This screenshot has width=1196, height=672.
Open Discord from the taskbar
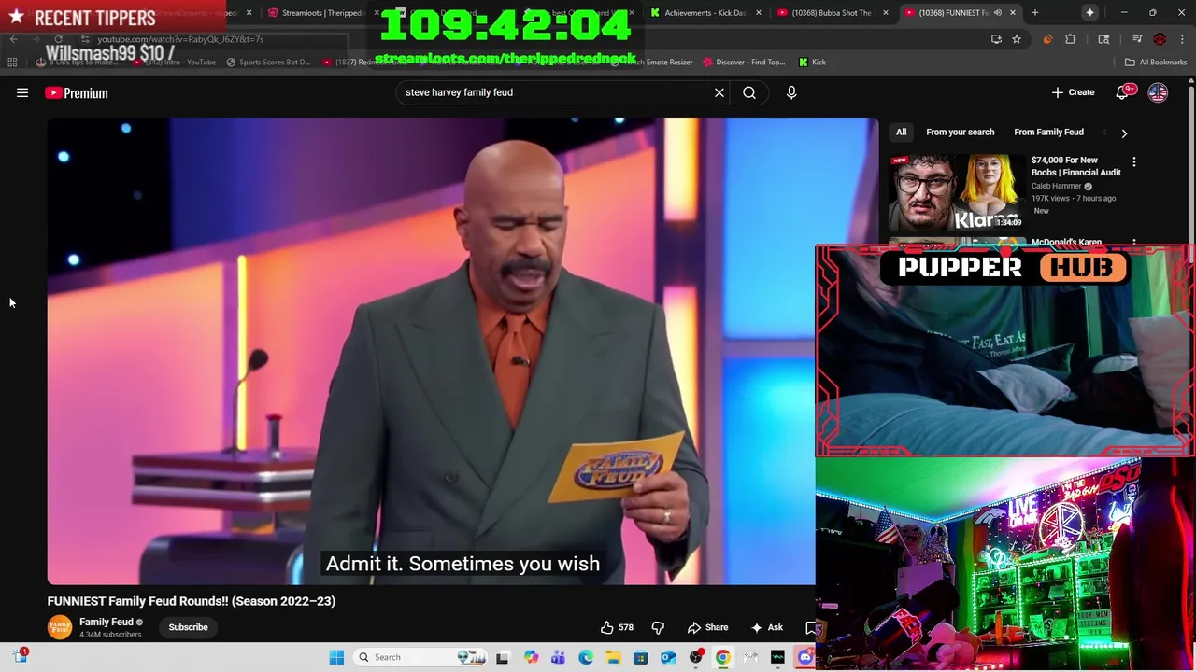click(x=805, y=657)
